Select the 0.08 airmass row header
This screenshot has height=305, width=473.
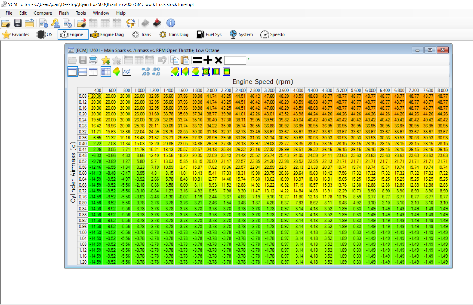[83, 96]
